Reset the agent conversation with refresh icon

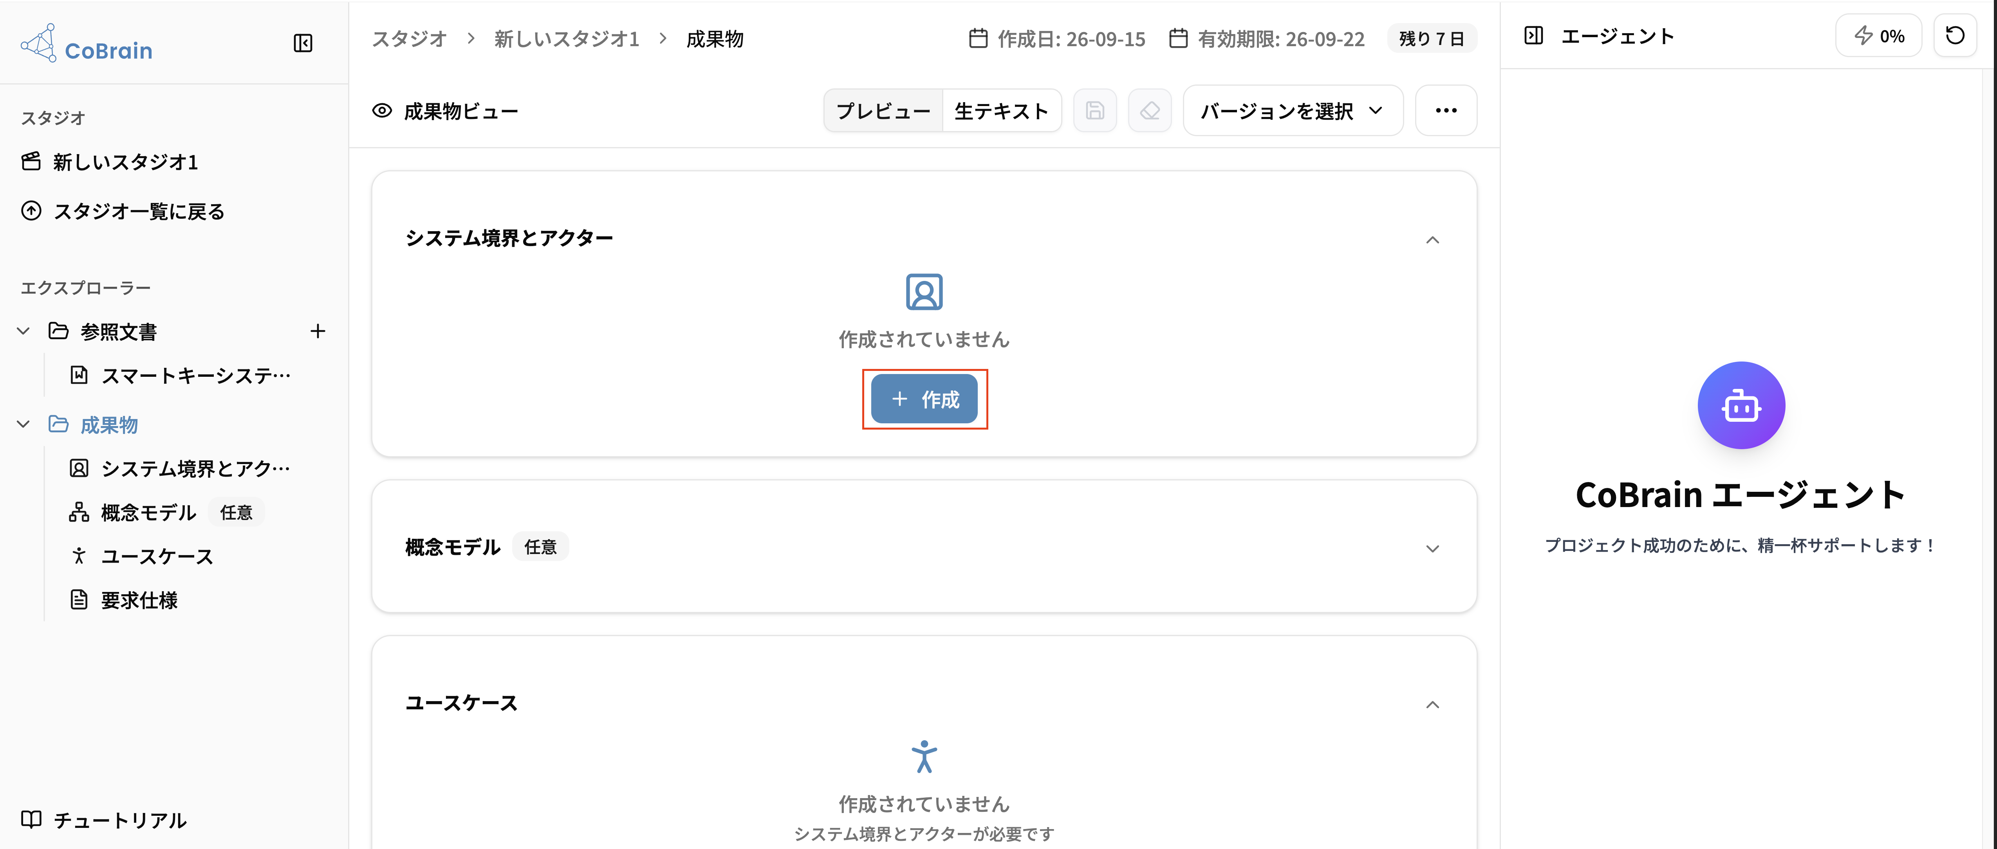(x=1955, y=36)
